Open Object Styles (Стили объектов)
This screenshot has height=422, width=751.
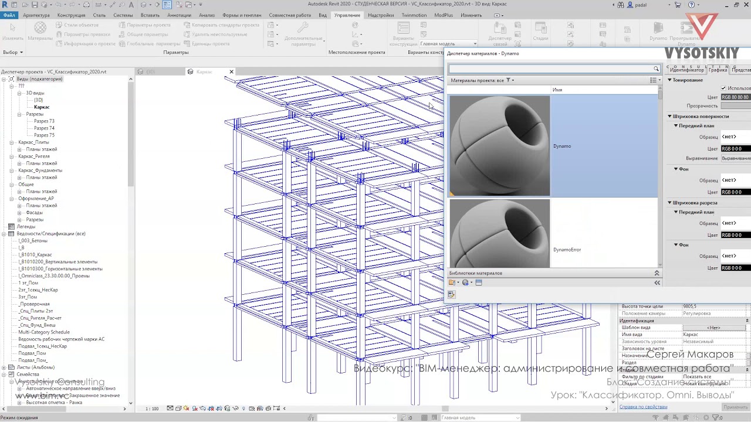point(77,25)
